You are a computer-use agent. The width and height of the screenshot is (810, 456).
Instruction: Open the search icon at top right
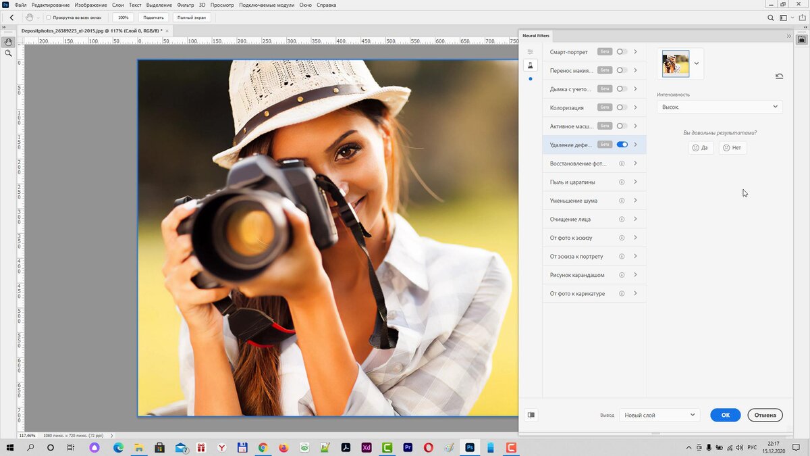click(x=771, y=18)
